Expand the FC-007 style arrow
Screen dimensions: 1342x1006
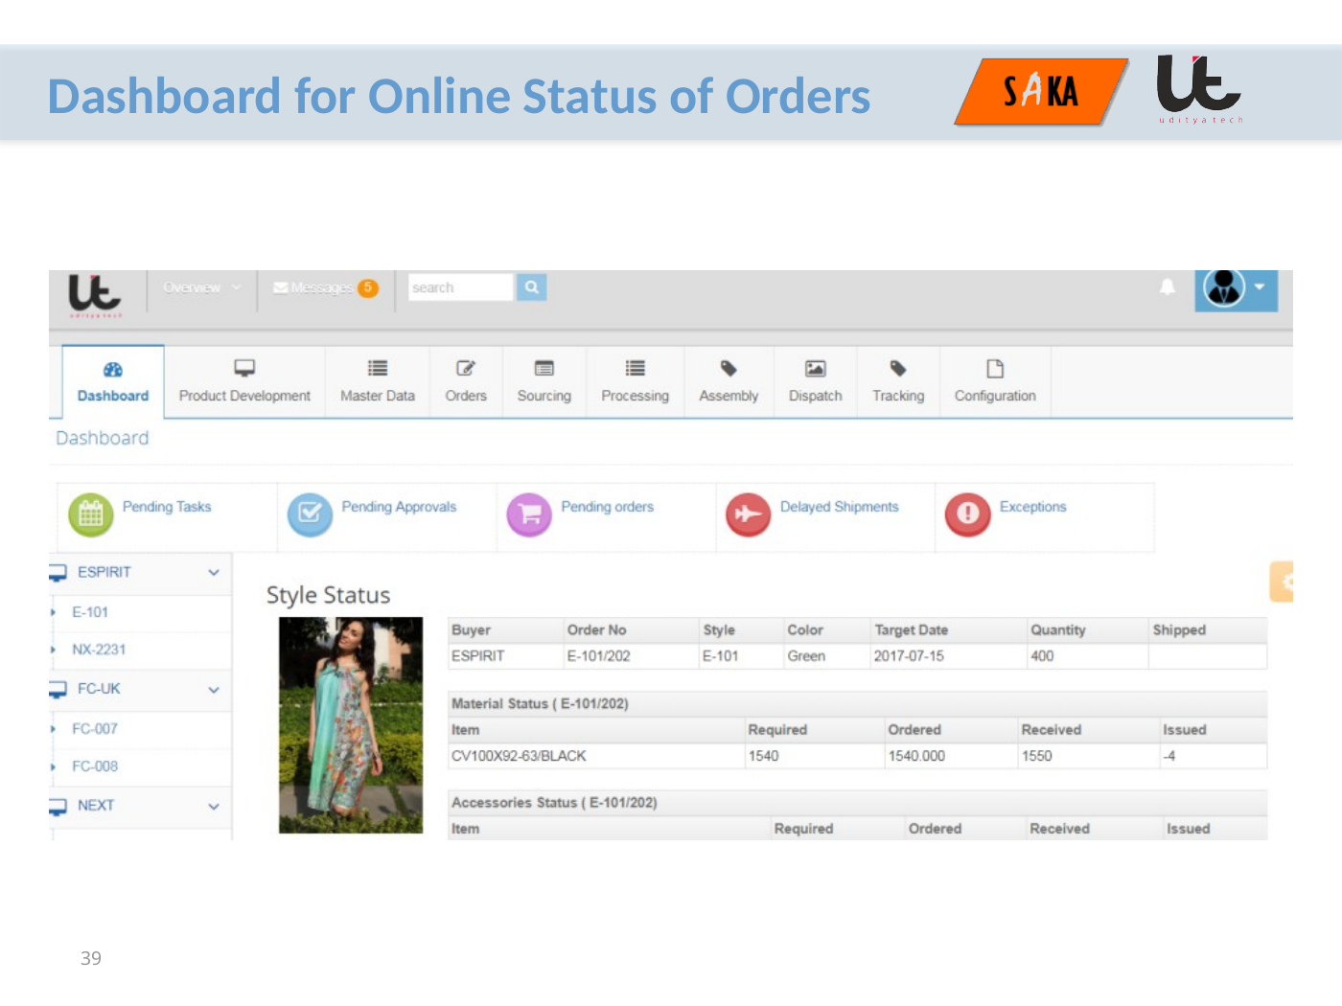pos(53,729)
